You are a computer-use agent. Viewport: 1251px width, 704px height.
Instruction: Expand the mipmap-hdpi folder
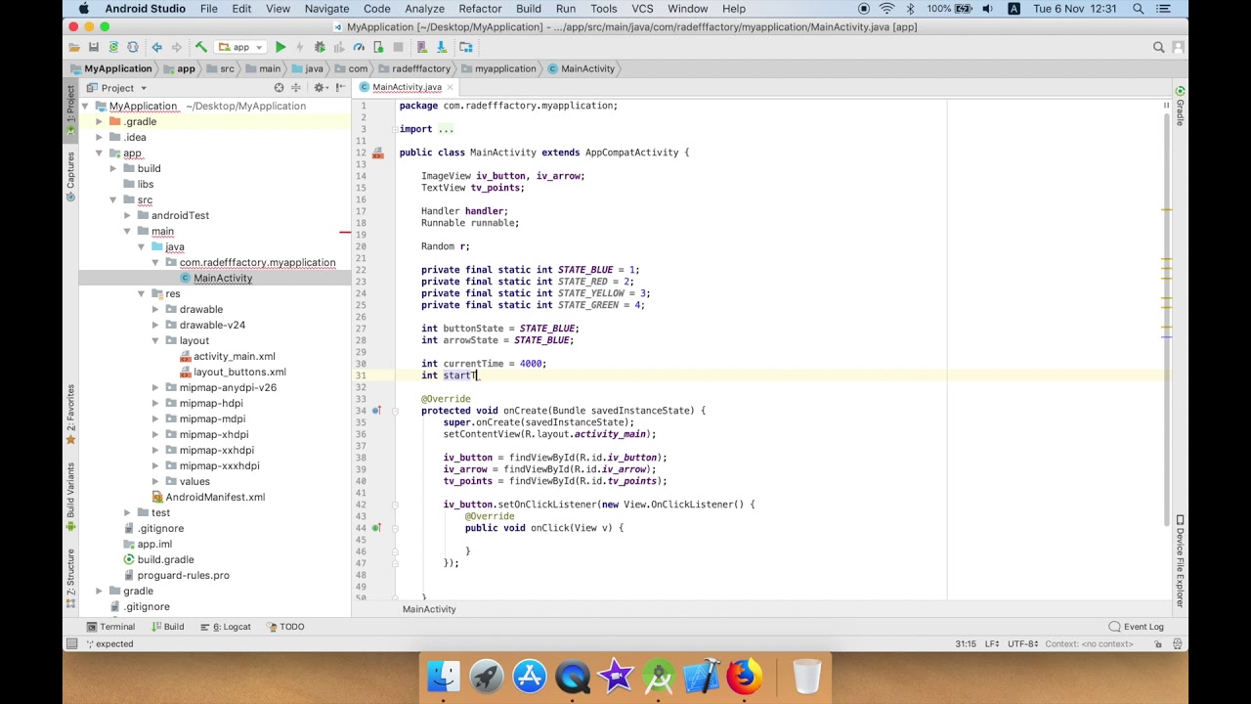pos(155,403)
